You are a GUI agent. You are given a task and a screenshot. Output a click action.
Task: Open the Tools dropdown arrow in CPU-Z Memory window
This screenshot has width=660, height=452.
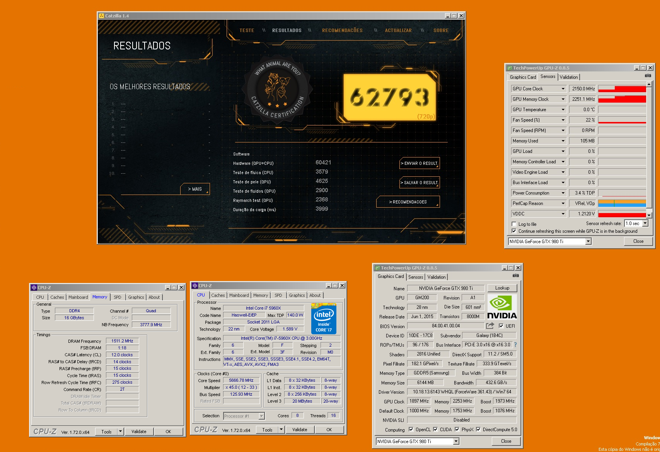tap(121, 432)
